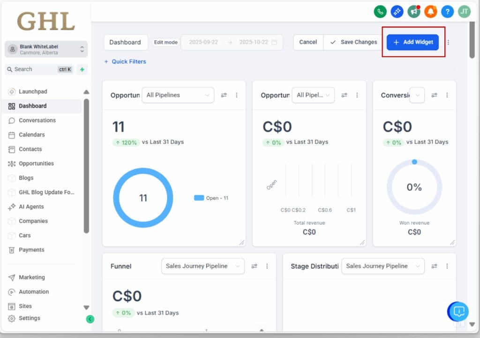Cancel the dashboard edits
The image size is (480, 338).
(308, 42)
